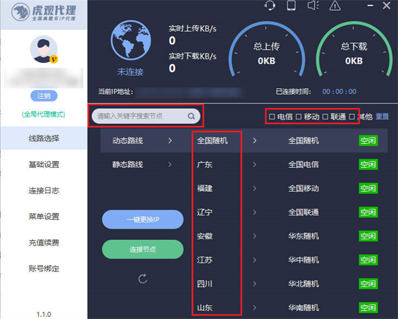Expand chevron next to 山东
Screen dimensions: 398x319
255,308
